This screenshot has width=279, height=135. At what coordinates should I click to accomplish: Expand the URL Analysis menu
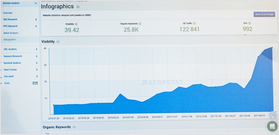click(x=36, y=49)
